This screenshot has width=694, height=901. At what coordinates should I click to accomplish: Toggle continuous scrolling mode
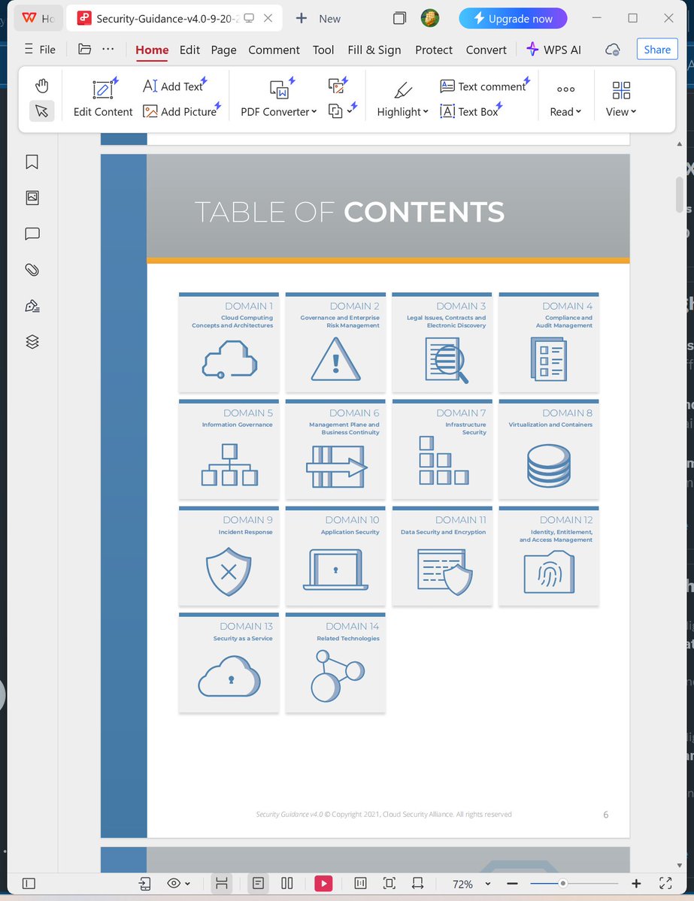pos(221,884)
